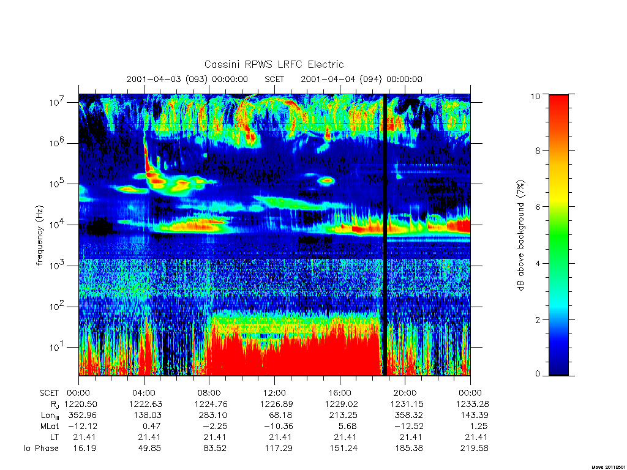Click the 10^1 frequency tick label
This screenshot has height=470, width=627.
pos(58,347)
